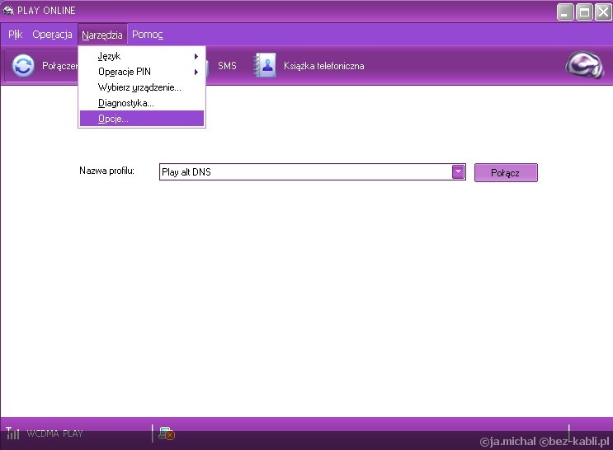Click the Połączenie toolbar label
Image resolution: width=613 pixels, height=450 pixels.
tap(59, 66)
